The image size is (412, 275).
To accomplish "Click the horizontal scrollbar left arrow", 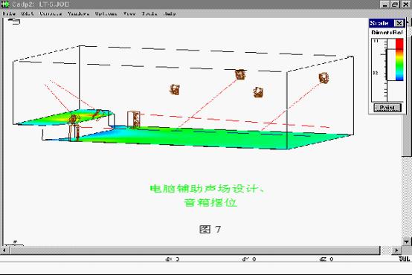I will tap(4, 250).
